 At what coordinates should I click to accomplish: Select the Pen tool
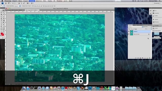pos(1,25)
